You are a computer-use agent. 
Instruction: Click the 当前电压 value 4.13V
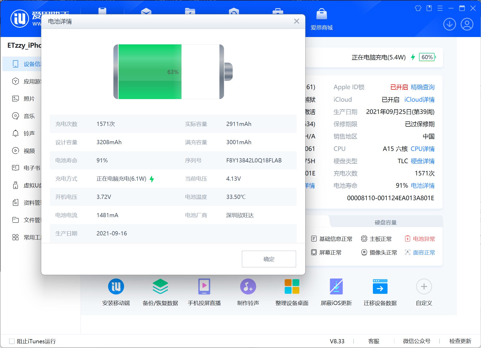click(233, 179)
